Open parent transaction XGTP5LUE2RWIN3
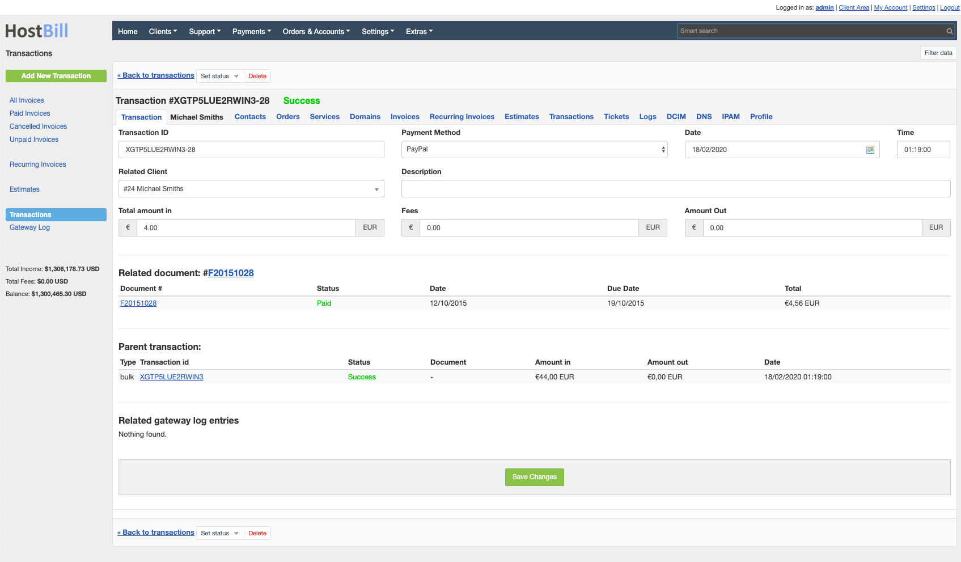961x562 pixels. point(172,377)
